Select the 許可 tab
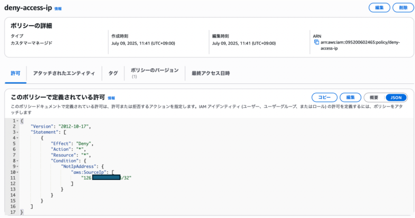 pyautogui.click(x=15, y=73)
